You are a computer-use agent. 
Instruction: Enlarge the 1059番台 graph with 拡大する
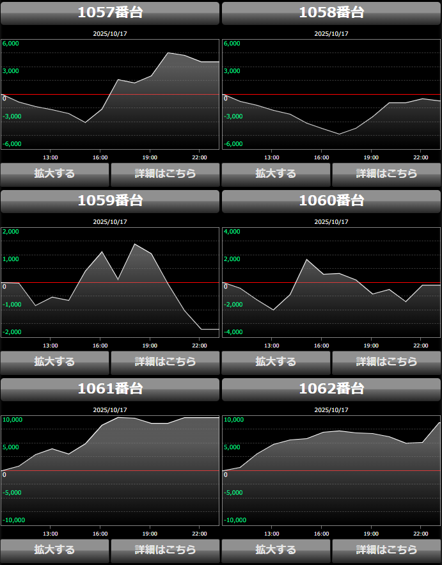(55, 362)
